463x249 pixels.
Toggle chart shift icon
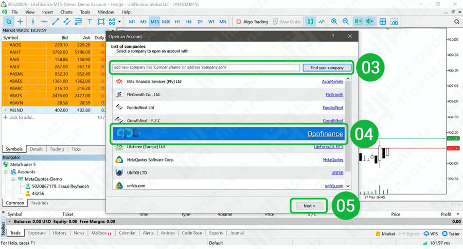tap(370, 22)
